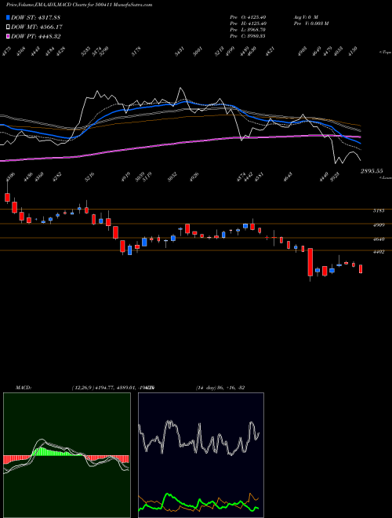Open the green MACD histogram panel

(x=67, y=455)
